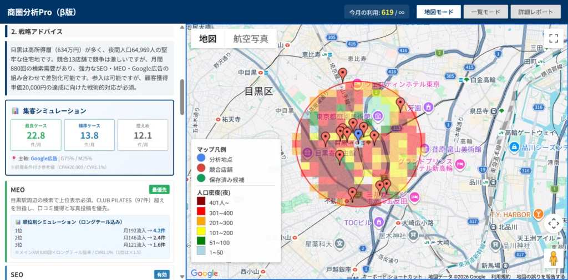Click the 商圏分析Pro(β版) title
This screenshot has width=568, height=280.
click(42, 12)
